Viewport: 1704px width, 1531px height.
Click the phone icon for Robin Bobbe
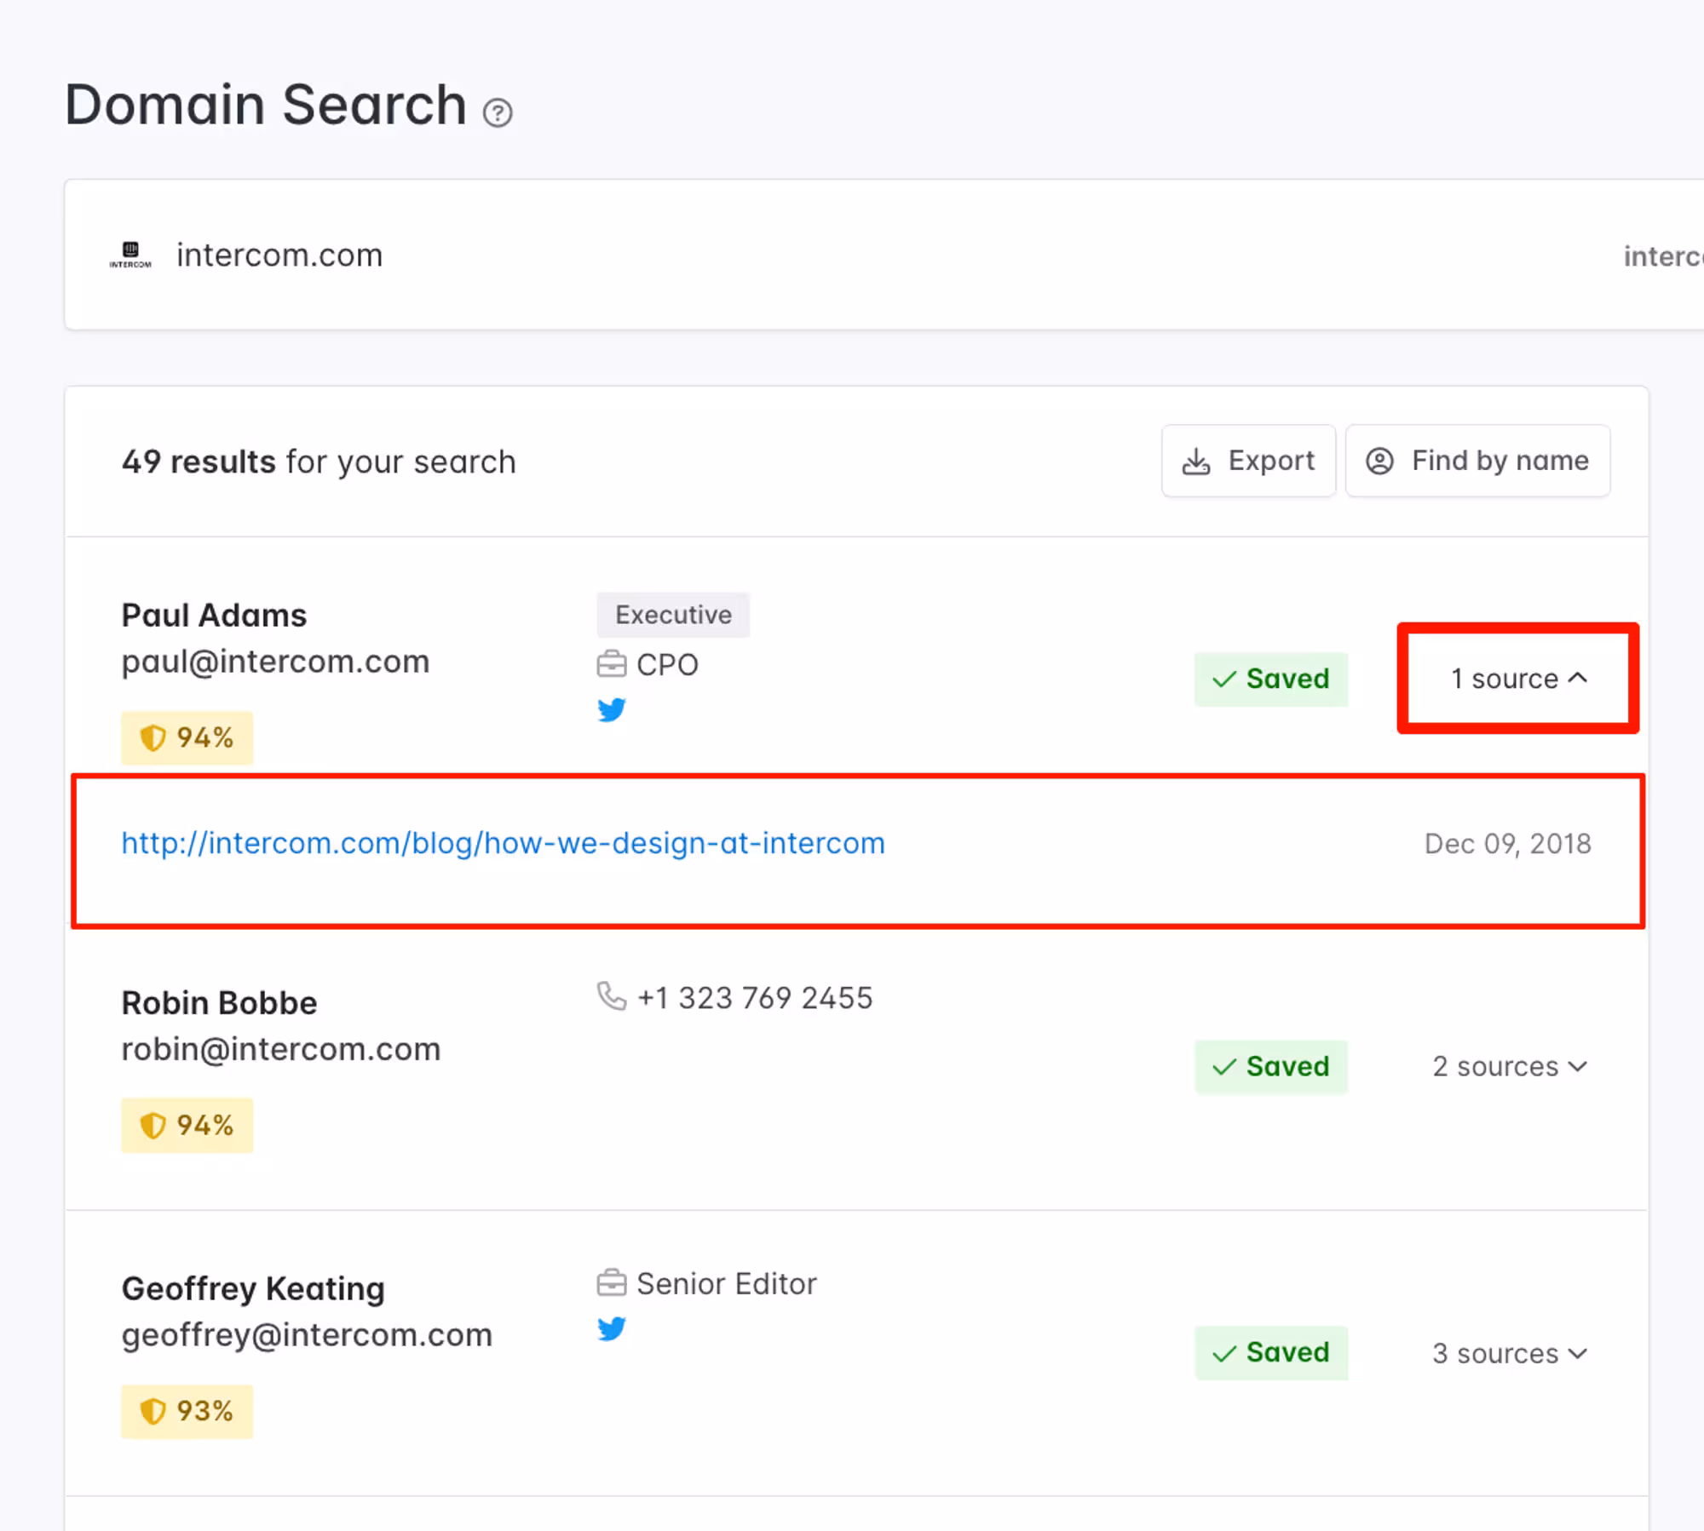coord(611,996)
